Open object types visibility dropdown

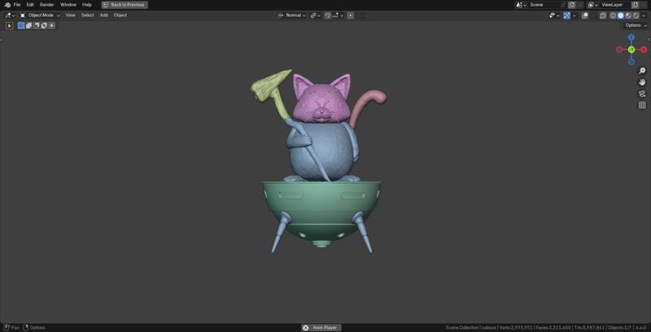[555, 15]
